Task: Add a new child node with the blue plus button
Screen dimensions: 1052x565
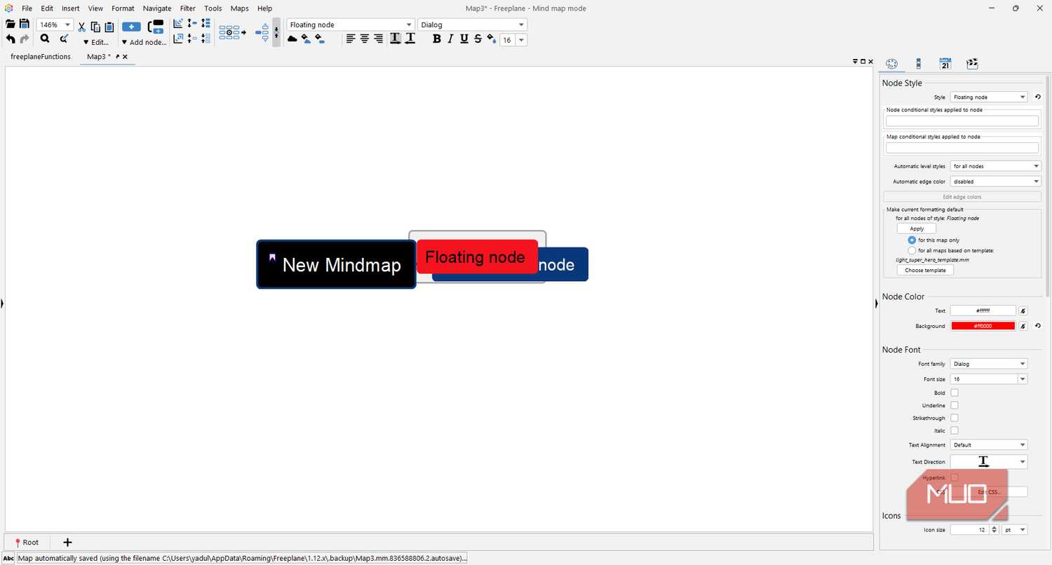Action: (131, 27)
